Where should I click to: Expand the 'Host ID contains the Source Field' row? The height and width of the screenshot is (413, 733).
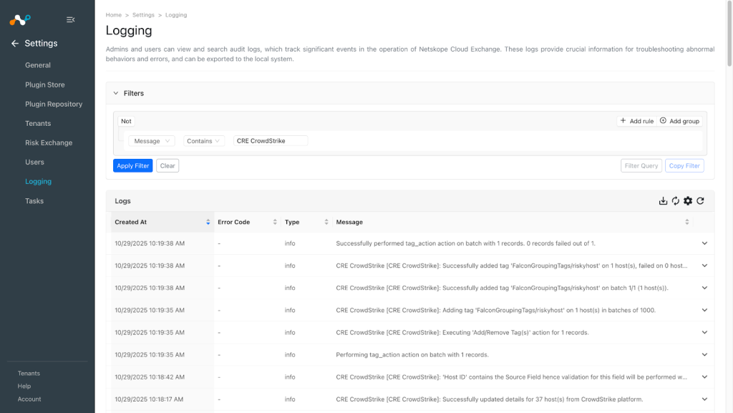(x=704, y=377)
